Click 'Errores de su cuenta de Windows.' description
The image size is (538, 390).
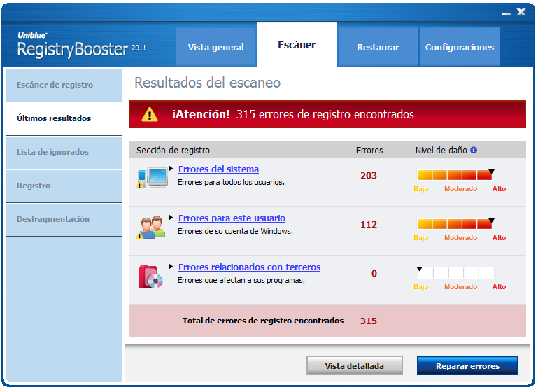[235, 231]
